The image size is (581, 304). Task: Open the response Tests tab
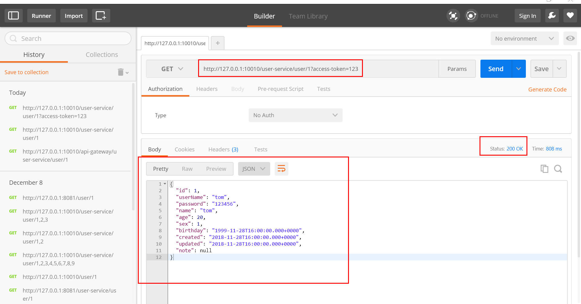(x=261, y=150)
